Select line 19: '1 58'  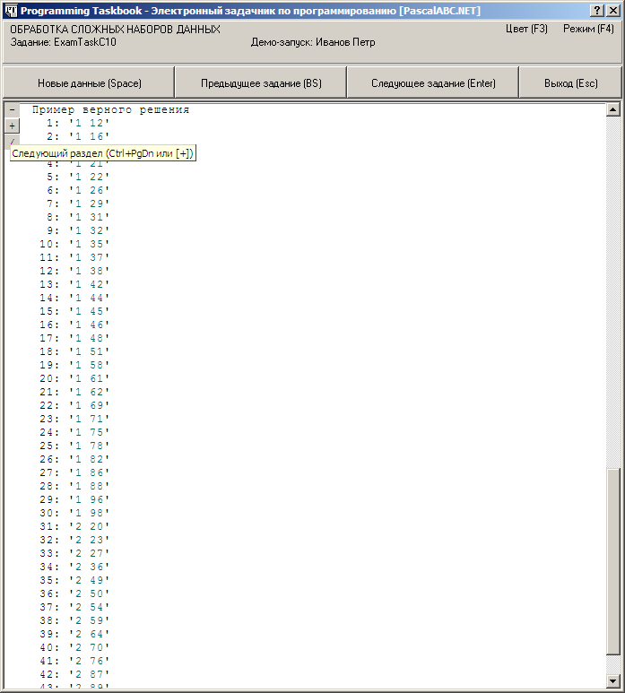[74, 365]
